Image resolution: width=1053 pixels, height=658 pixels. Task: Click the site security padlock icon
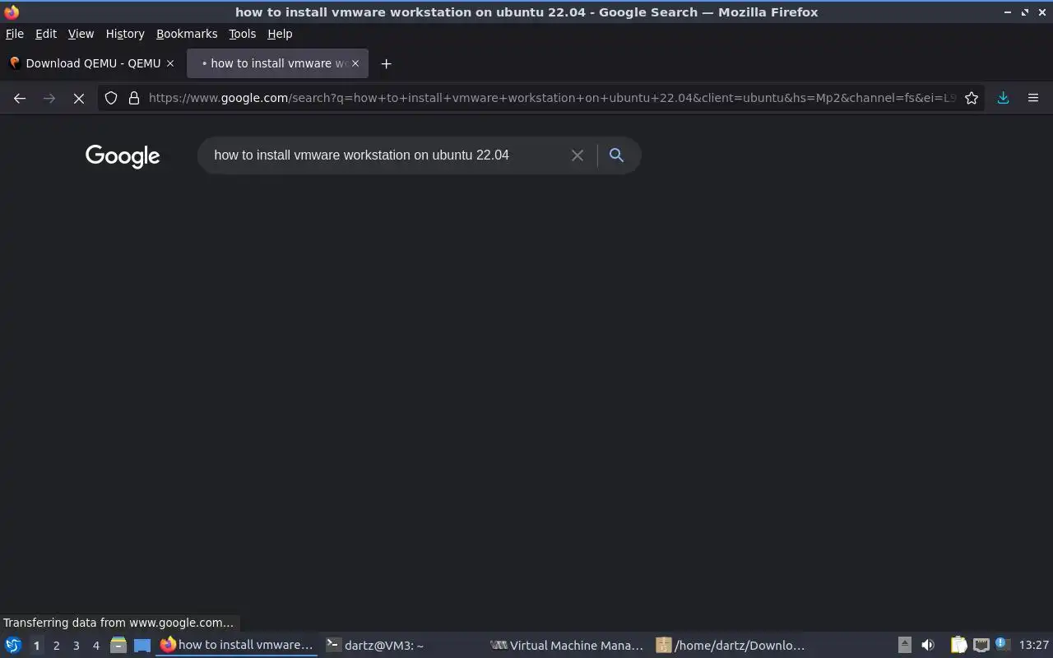pos(134,98)
